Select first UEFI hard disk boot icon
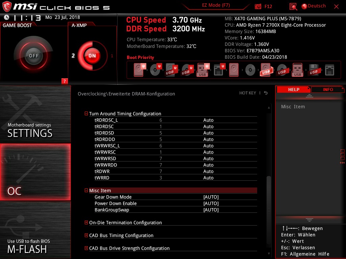The width and height of the screenshot is (346, 259). (139, 70)
